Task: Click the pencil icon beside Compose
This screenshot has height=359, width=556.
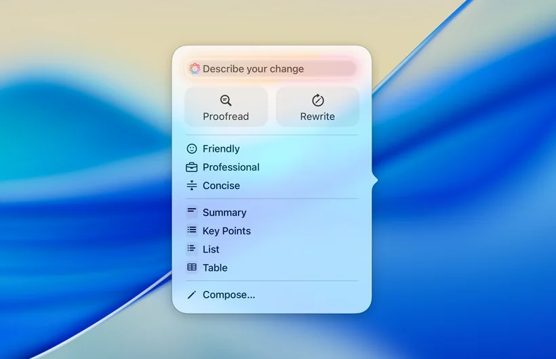Action: (192, 295)
